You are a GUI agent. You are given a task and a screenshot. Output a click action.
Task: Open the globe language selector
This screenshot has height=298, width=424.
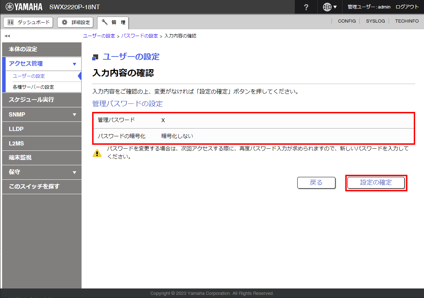330,7
